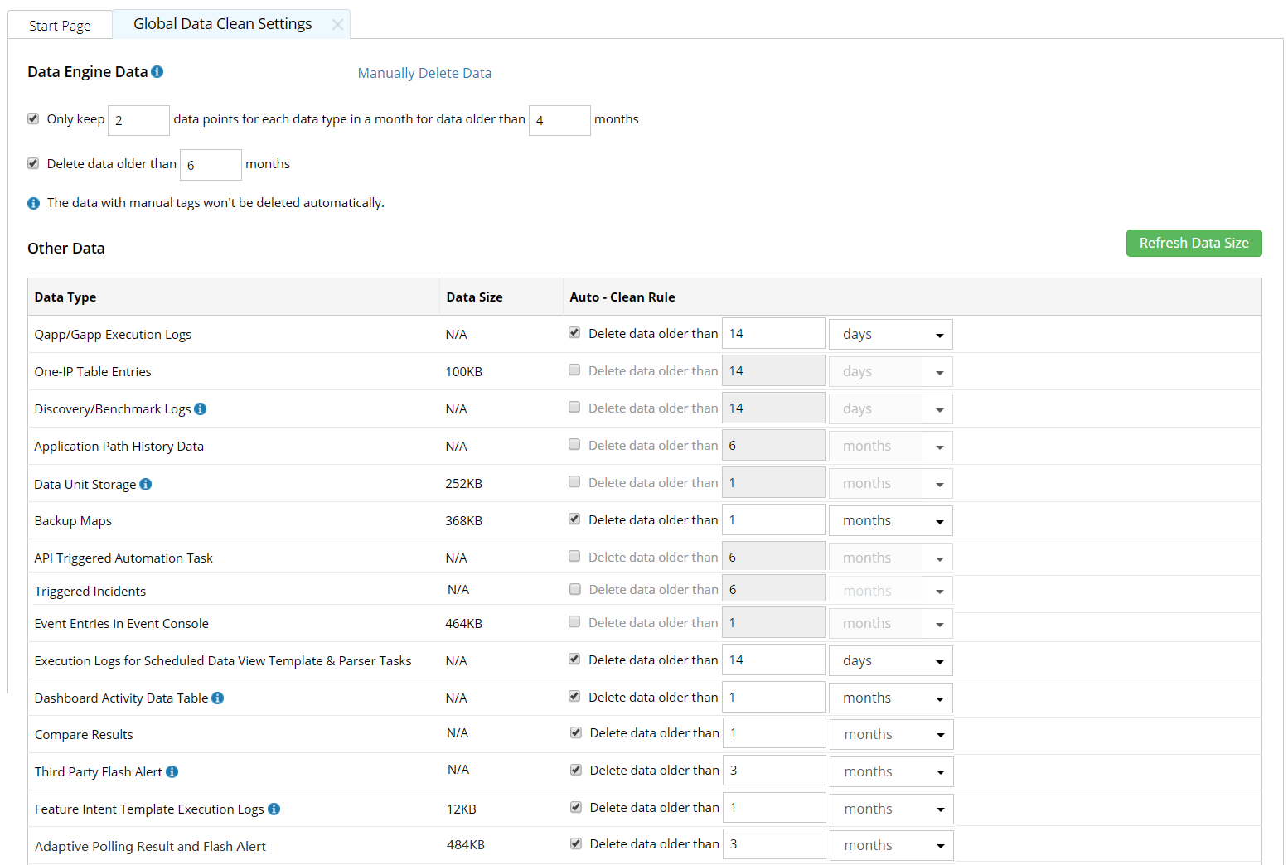Switch to the Start Page tab
The height and width of the screenshot is (865, 1288).
tap(60, 25)
